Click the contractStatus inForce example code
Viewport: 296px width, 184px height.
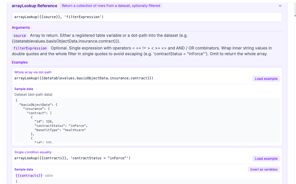click(72, 158)
